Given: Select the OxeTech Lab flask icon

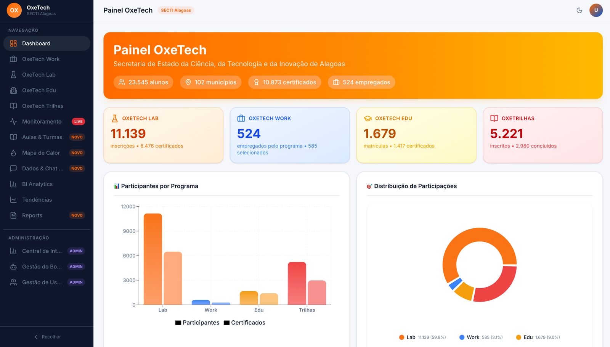Looking at the screenshot, I should (x=13, y=74).
